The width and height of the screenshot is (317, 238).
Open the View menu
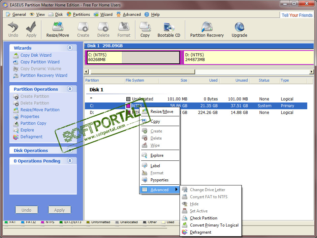[x=37, y=14]
